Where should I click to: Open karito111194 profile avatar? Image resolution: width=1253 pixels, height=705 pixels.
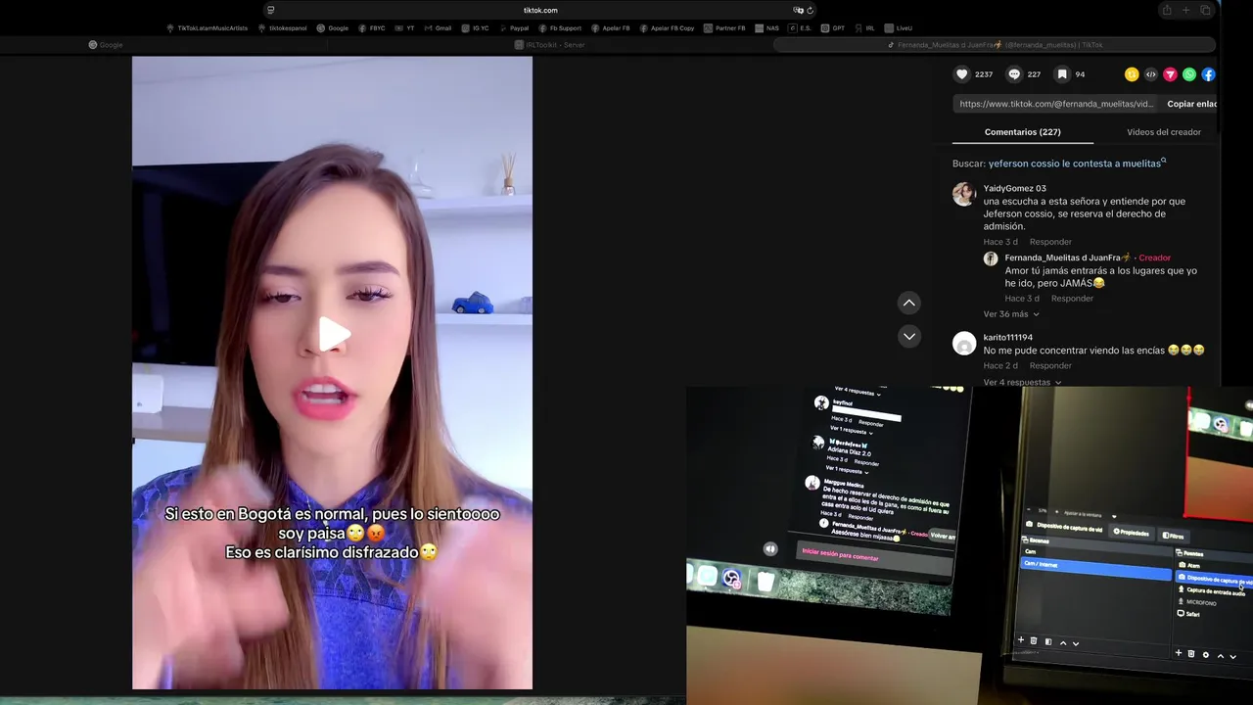(964, 343)
